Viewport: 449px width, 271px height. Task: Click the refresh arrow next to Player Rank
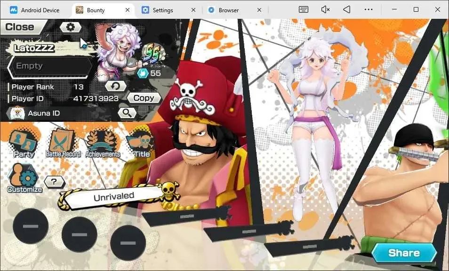[x=115, y=86]
